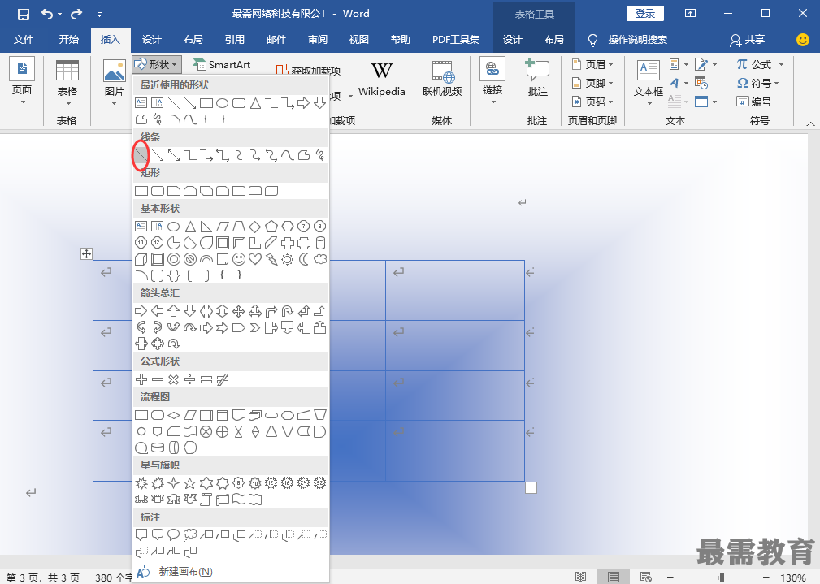Click the zoom out minus button

[670, 578]
